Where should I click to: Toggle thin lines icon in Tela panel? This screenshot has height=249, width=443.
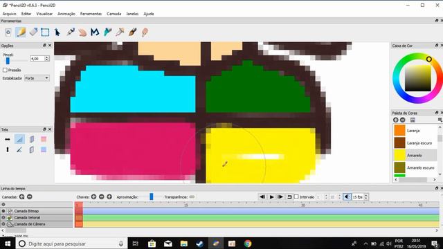pyautogui.click(x=19, y=139)
